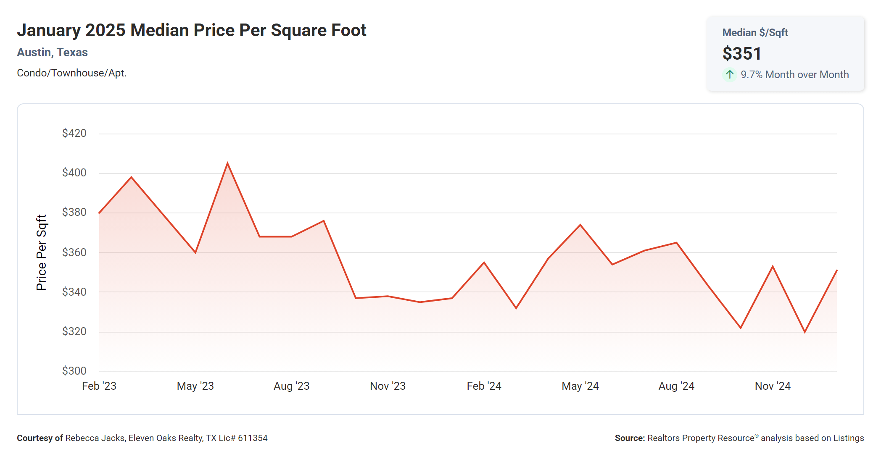Click the Condo/Townhouse/Apt. property type label
Screen dimensions: 881x462
click(71, 73)
